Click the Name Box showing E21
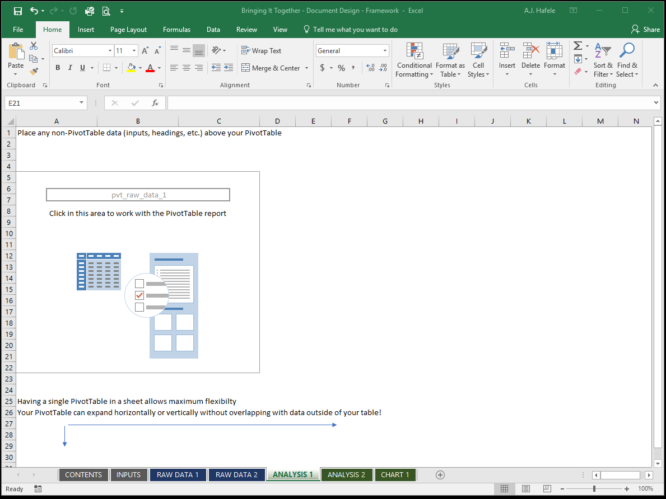 [x=45, y=103]
